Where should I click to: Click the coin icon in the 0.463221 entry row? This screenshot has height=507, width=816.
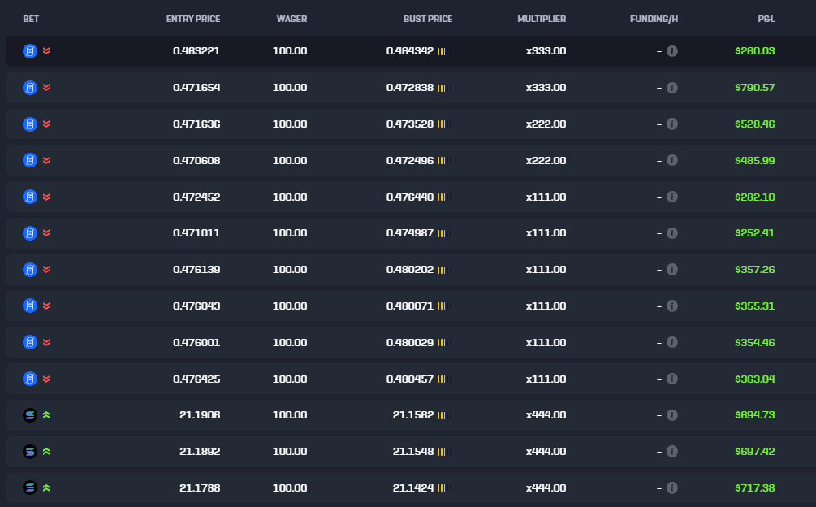[30, 51]
